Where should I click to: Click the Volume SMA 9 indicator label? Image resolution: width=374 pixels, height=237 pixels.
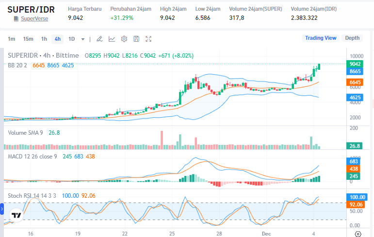(25, 133)
